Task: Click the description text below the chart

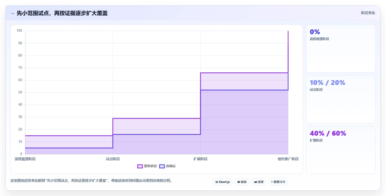Action: coord(91,181)
